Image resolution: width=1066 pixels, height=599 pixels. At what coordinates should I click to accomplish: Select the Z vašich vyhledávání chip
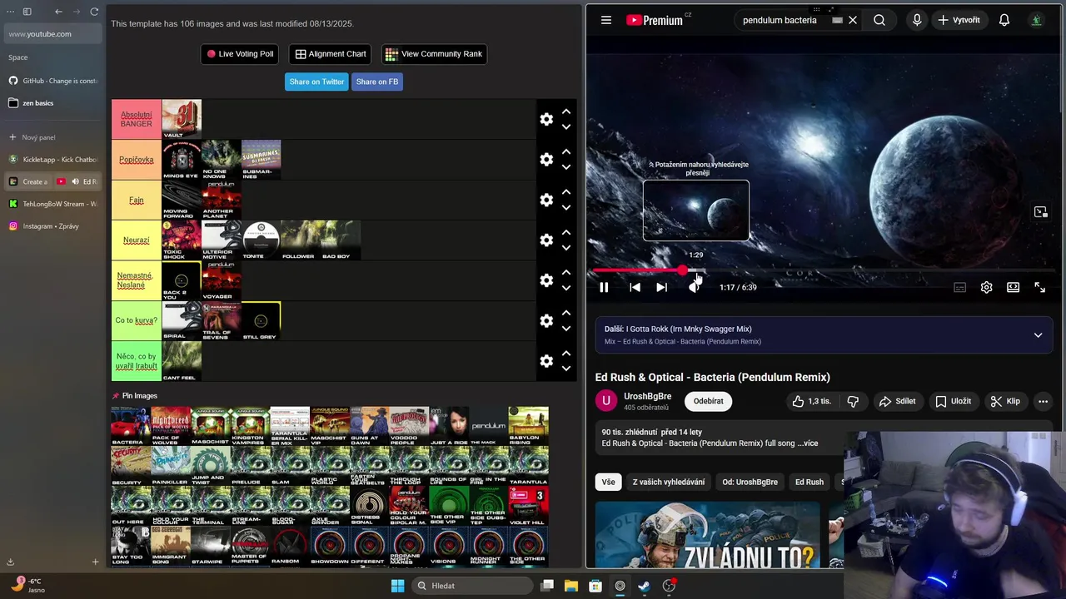pos(669,482)
